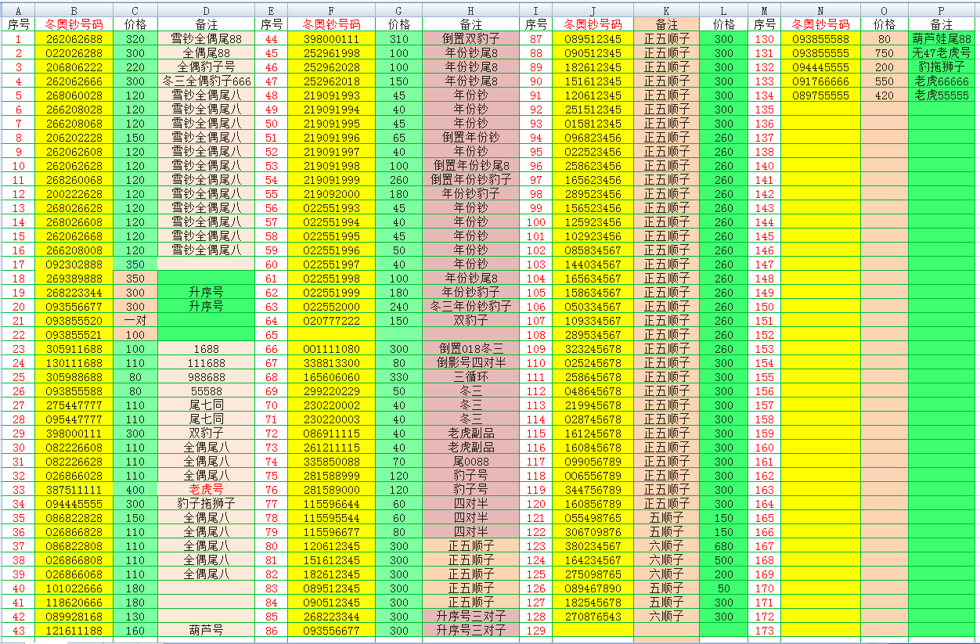The height and width of the screenshot is (644, 980).
Task: Select column header D
Action: (x=206, y=11)
